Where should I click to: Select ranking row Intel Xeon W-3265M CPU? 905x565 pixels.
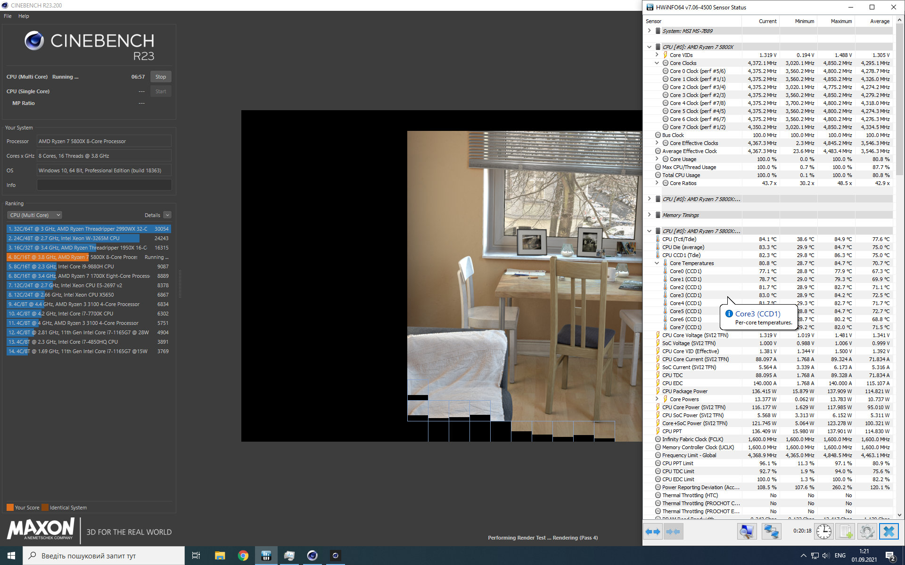coord(89,238)
